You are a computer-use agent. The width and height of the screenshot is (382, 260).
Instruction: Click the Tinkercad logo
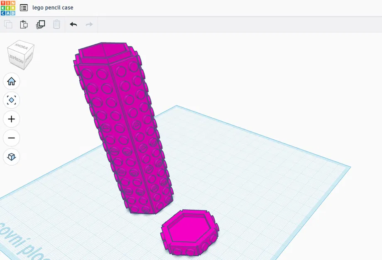tap(8, 8)
